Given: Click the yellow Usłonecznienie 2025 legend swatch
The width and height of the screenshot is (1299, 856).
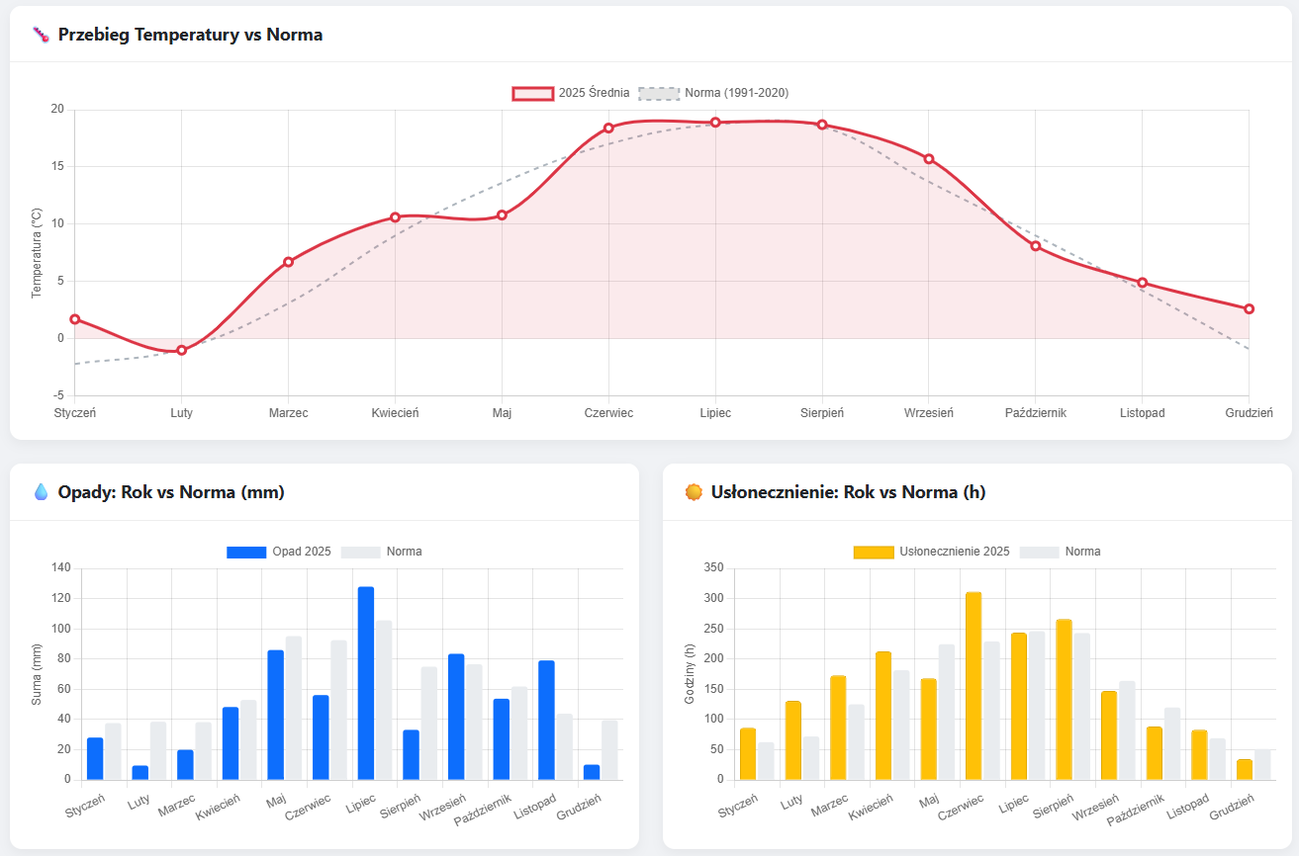Looking at the screenshot, I should (x=873, y=552).
